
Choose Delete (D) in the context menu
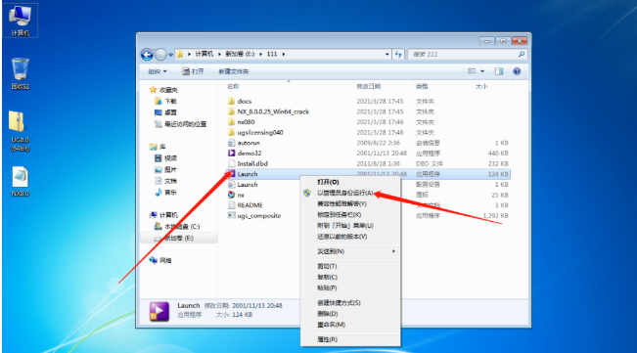(350, 314)
